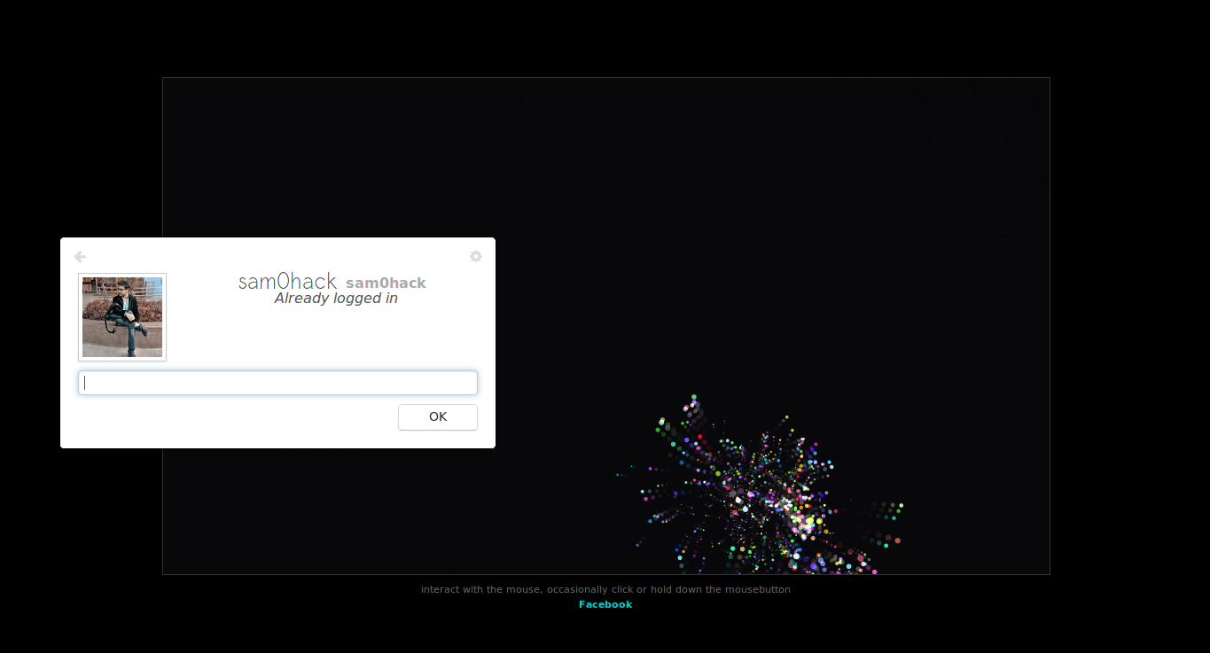This screenshot has height=653, width=1210.
Task: Click the 'interact with the mouse' instruction text
Action: [x=605, y=589]
